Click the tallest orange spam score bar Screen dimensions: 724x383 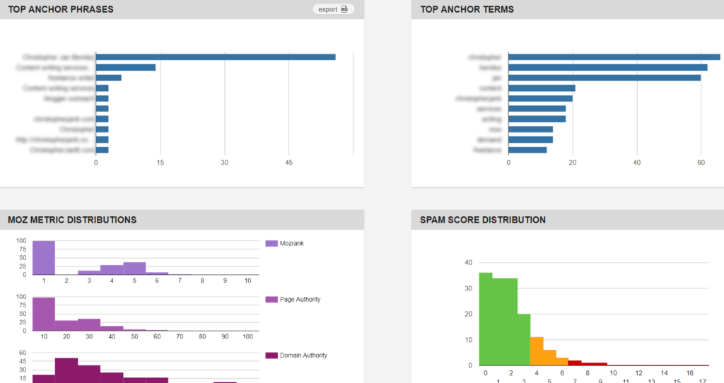click(x=537, y=351)
